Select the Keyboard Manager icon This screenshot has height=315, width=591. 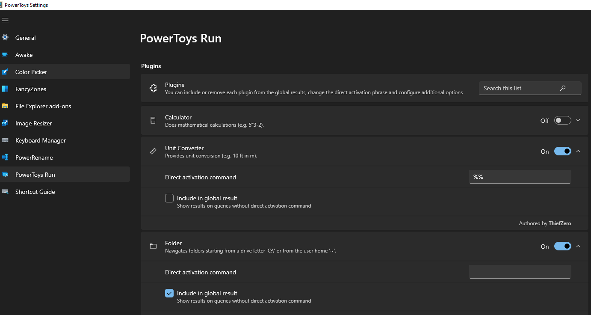(x=6, y=140)
